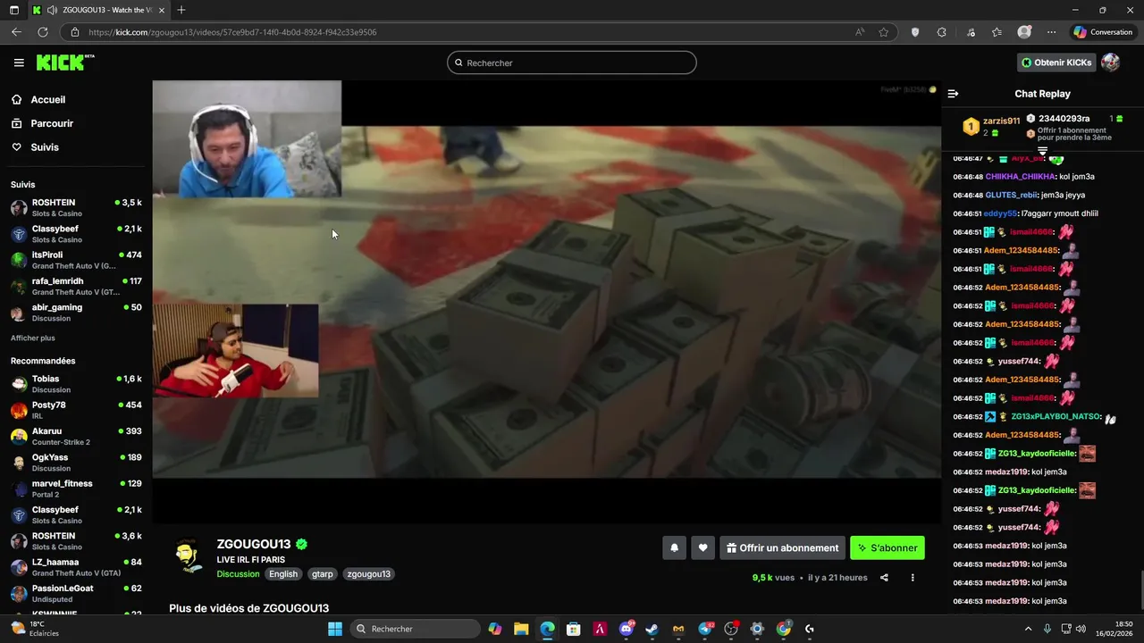This screenshot has width=1144, height=643.
Task: Open Tobias recommended channel
Action: [76, 383]
